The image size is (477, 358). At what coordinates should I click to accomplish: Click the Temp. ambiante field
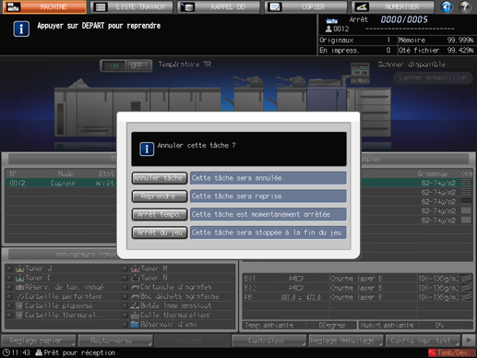pyautogui.click(x=299, y=325)
